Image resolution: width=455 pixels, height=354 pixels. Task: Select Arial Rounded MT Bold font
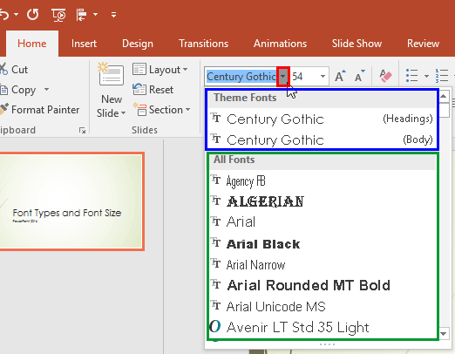tap(322, 285)
